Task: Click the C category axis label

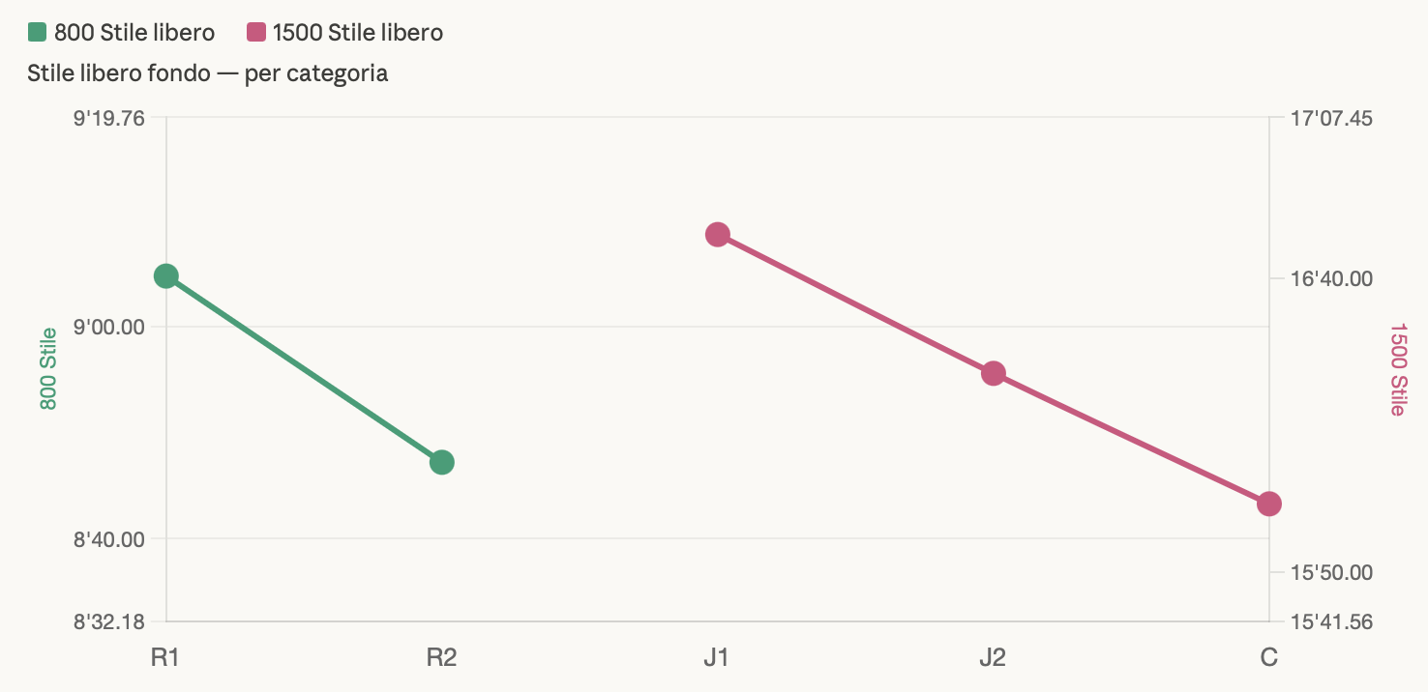Action: point(1269,658)
